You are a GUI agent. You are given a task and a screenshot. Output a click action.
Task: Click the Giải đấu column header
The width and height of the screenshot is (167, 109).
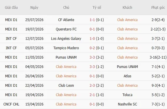[11, 8]
